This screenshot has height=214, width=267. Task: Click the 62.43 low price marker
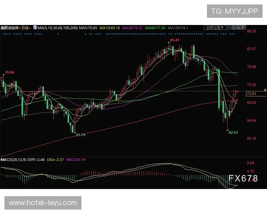pos(233,132)
